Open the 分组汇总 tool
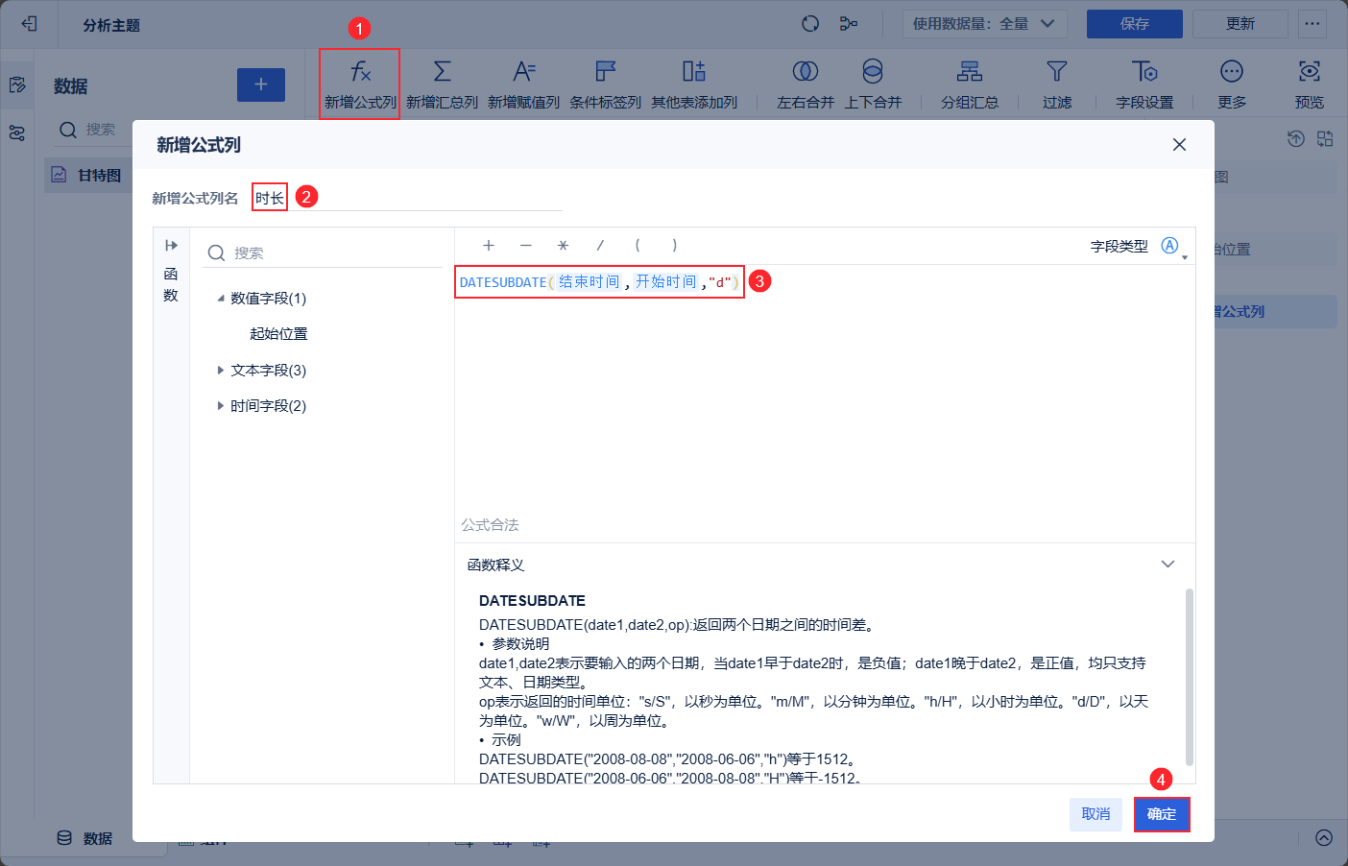The width and height of the screenshot is (1348, 866). [970, 84]
